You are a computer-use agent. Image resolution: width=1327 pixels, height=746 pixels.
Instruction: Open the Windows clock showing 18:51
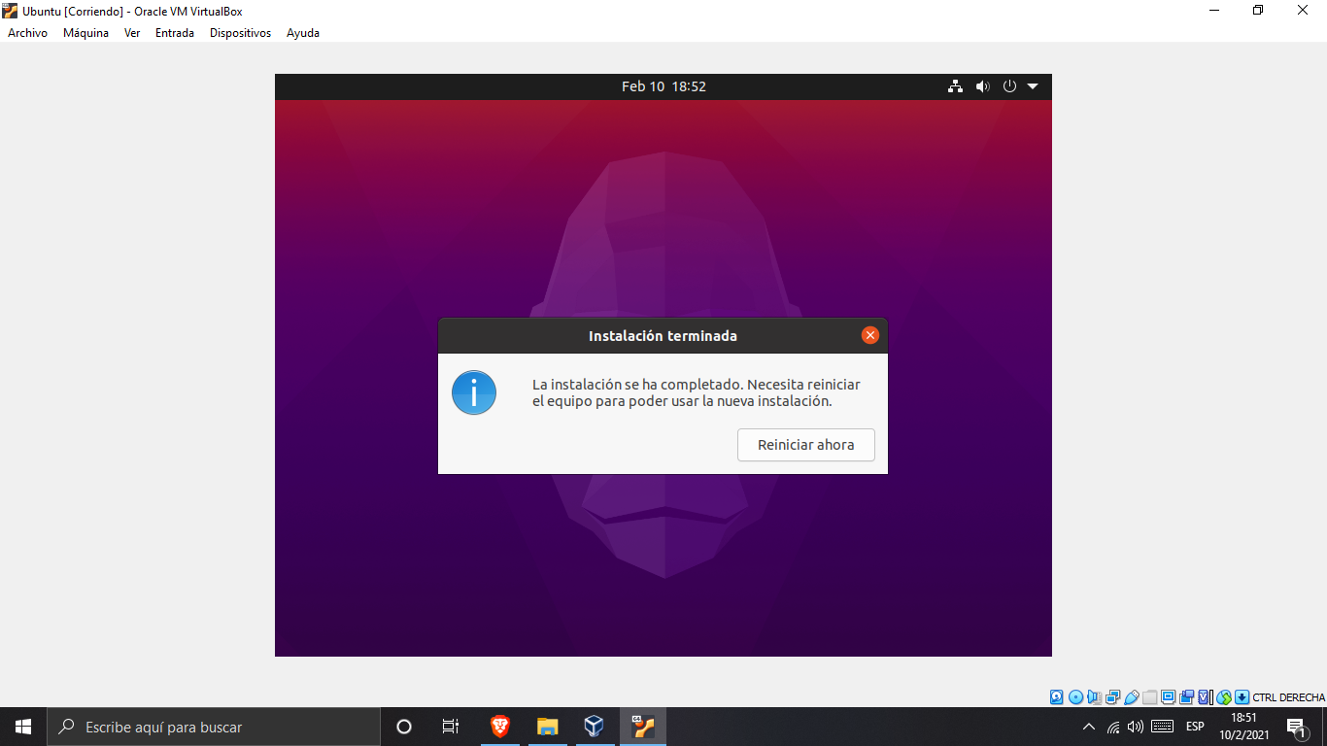point(1244,727)
